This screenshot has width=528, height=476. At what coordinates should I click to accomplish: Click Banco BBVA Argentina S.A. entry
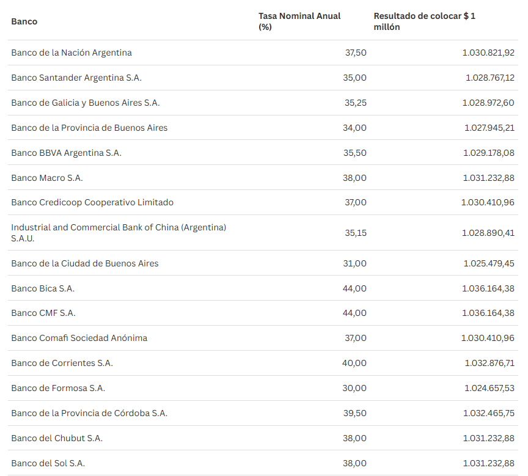[66, 153]
